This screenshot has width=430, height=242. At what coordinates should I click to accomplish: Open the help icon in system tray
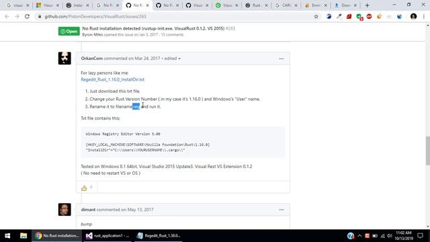pyautogui.click(x=351, y=236)
